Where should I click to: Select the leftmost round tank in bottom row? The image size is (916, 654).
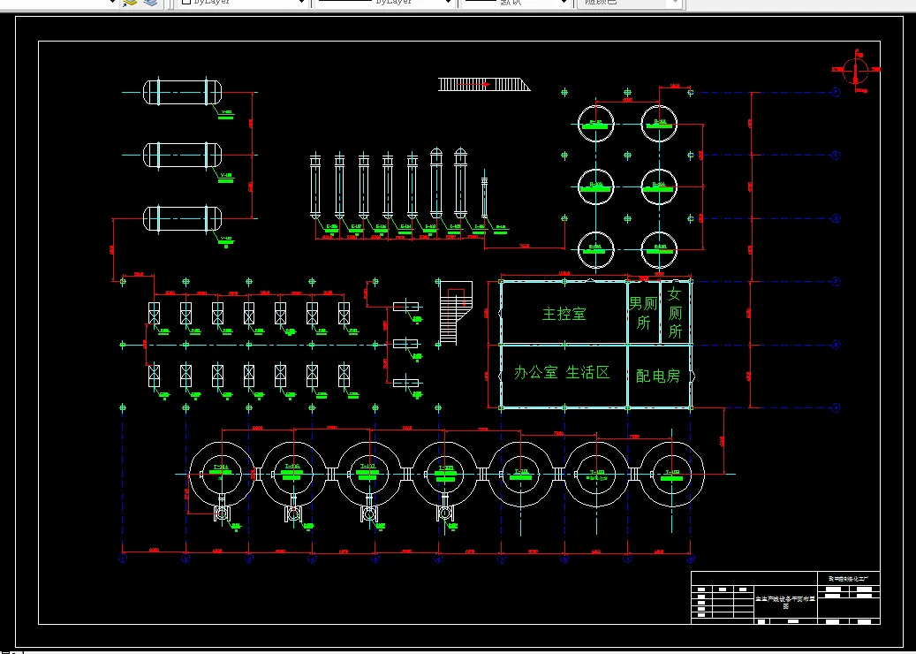pos(221,475)
